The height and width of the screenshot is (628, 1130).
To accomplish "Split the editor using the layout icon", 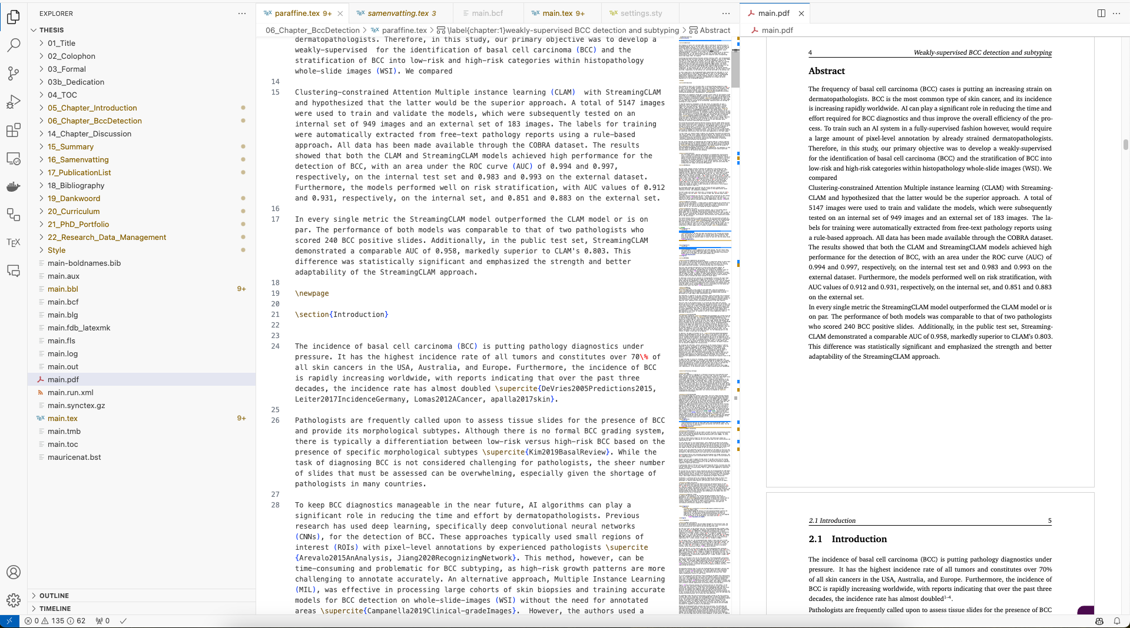I will coord(1102,12).
